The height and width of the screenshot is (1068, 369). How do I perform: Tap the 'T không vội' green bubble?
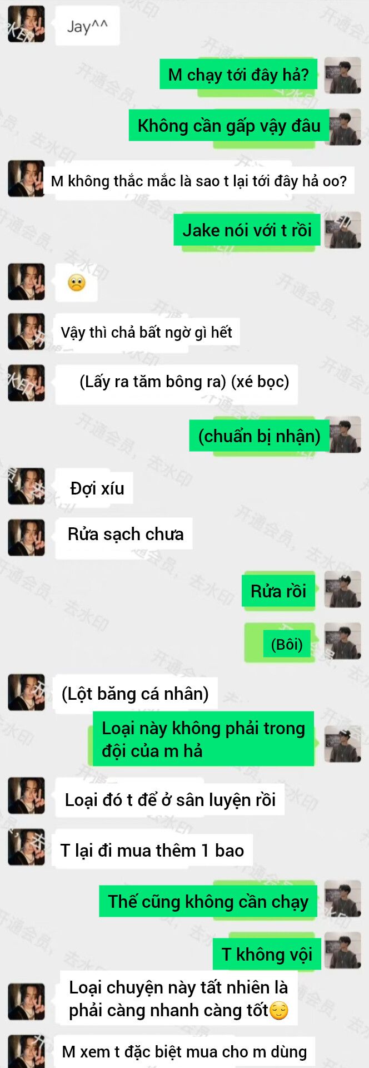point(267,955)
